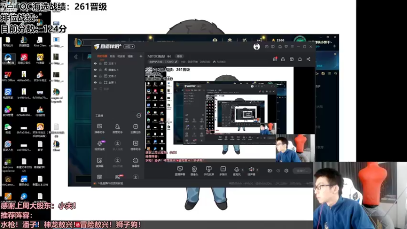407x229 pixels.
Task: Add a 直播弹幕 source from the bottom bar
Action: point(180,171)
